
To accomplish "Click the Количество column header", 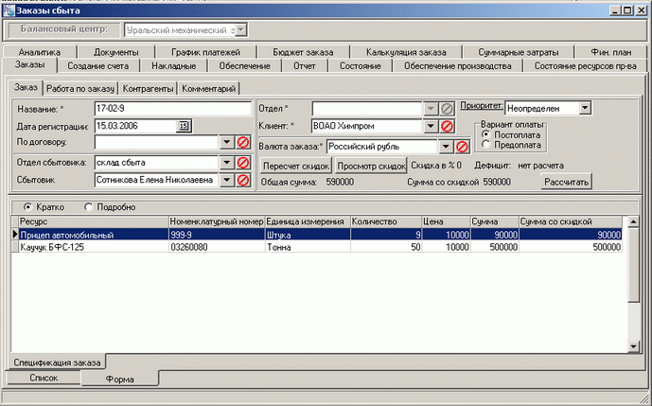I will pos(386,221).
